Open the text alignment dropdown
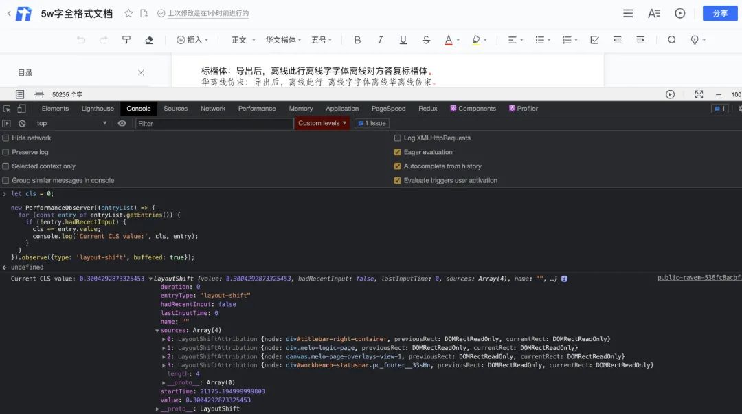 click(515, 40)
